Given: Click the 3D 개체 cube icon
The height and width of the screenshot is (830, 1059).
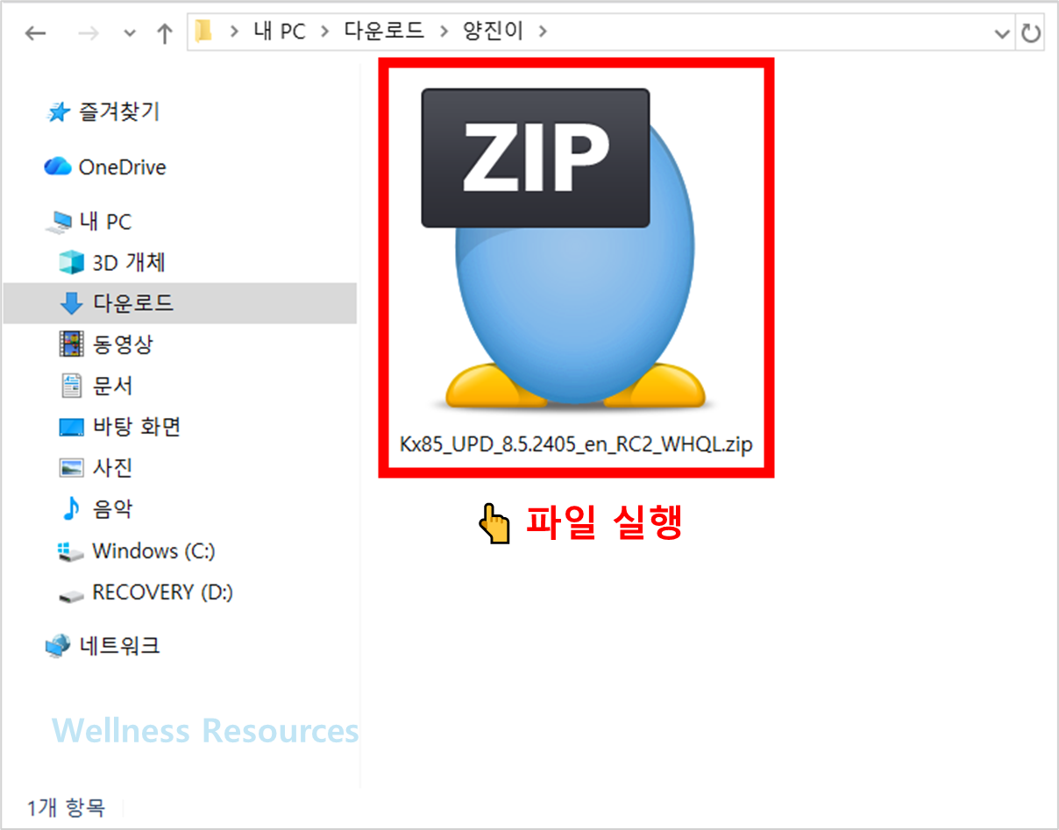Looking at the screenshot, I should tap(70, 262).
